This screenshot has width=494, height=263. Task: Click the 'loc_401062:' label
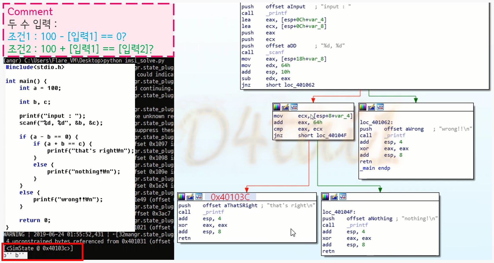376,122
